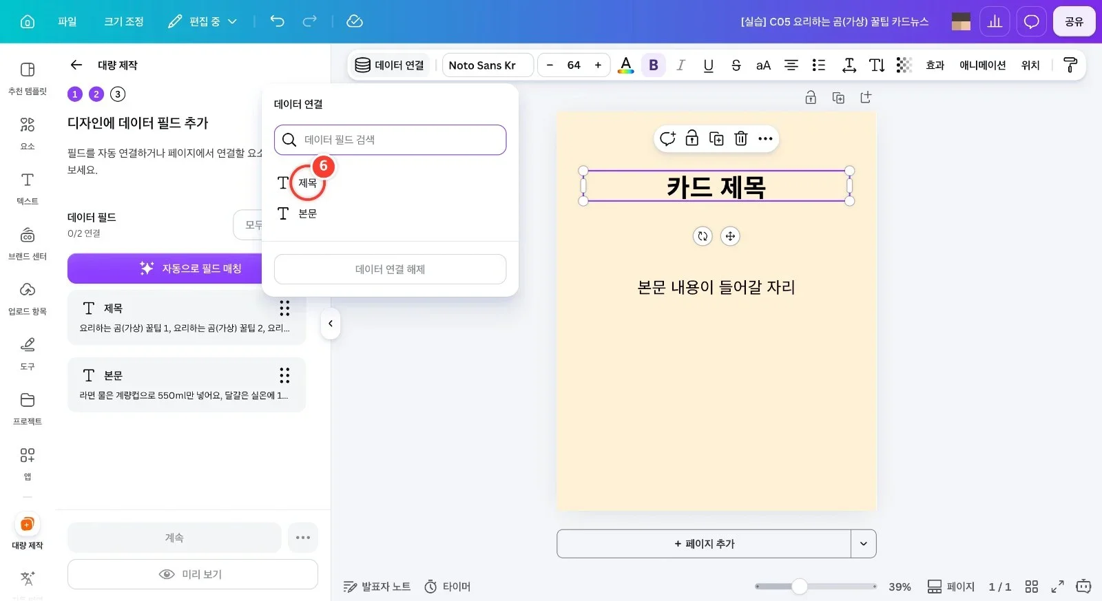Open text color picker
Image resolution: width=1102 pixels, height=601 pixels.
pyautogui.click(x=625, y=65)
